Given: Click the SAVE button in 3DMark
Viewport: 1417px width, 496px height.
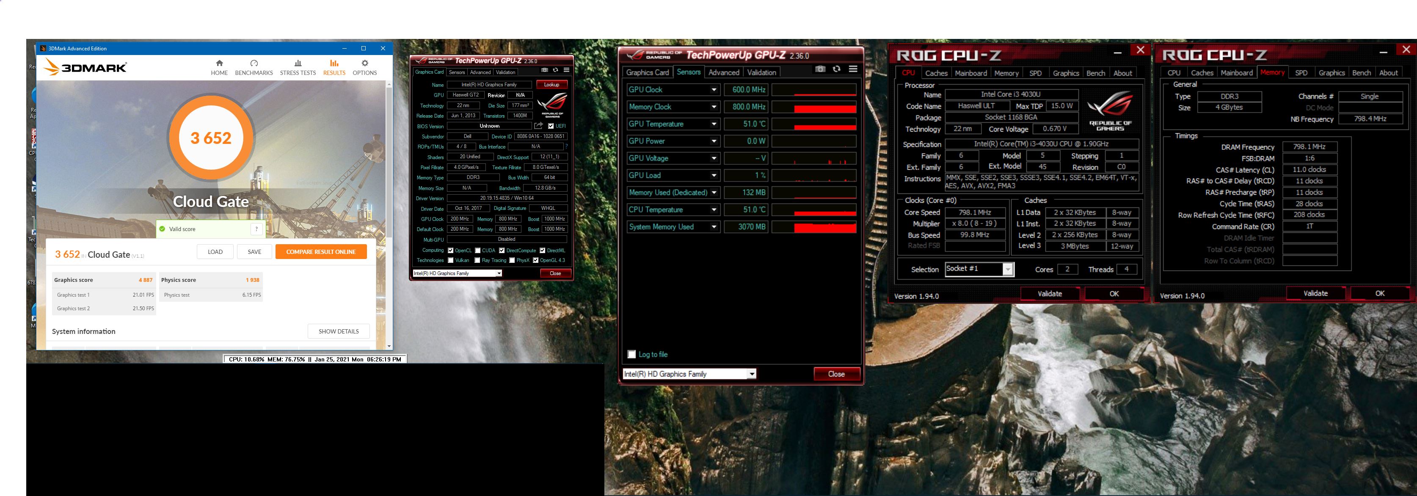Looking at the screenshot, I should tap(254, 251).
